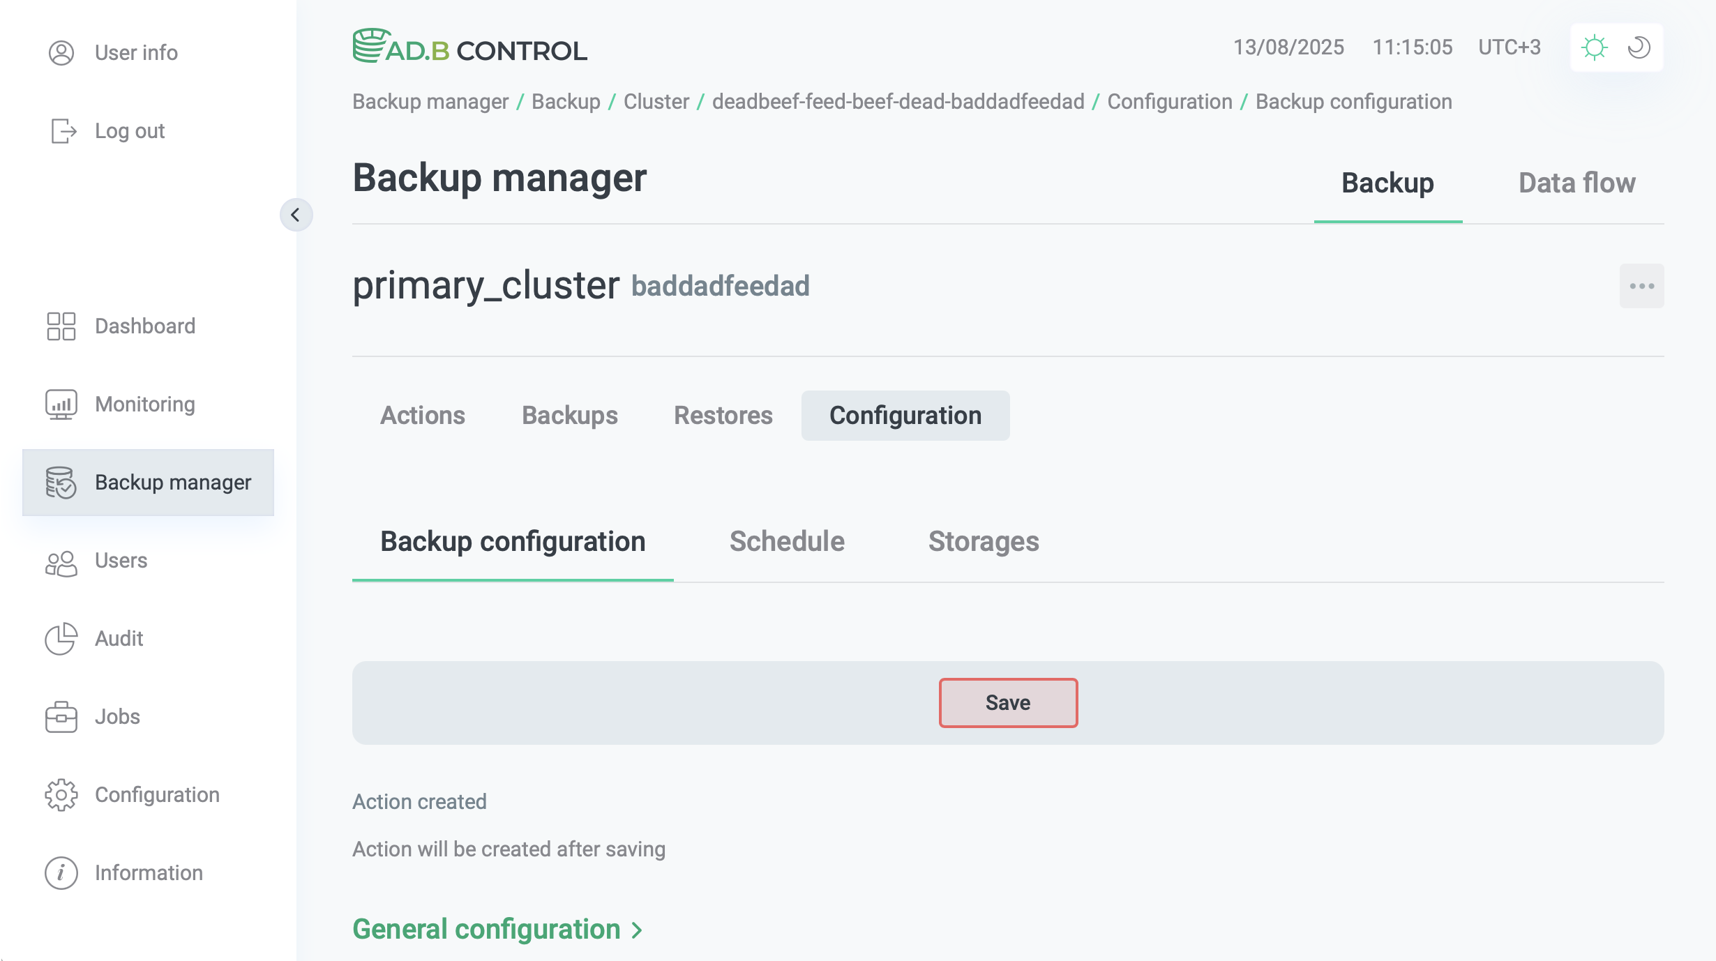Collapse the sidebar with chevron
This screenshot has height=961, width=1716.
pos(296,215)
